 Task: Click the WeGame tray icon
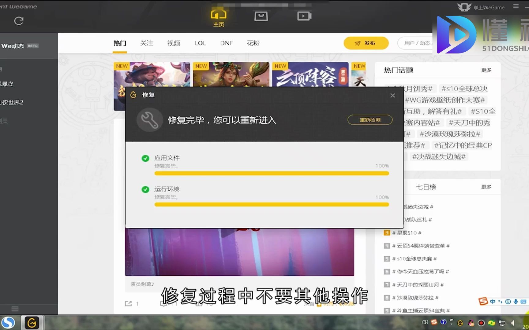tap(460, 323)
